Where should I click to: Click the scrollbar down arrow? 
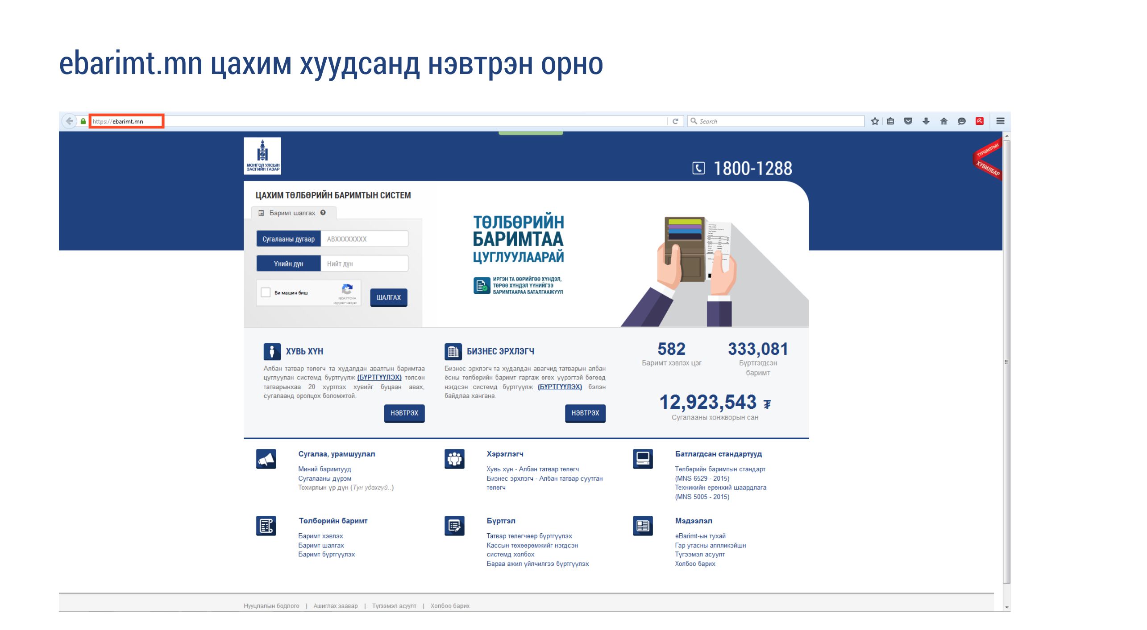click(1006, 607)
